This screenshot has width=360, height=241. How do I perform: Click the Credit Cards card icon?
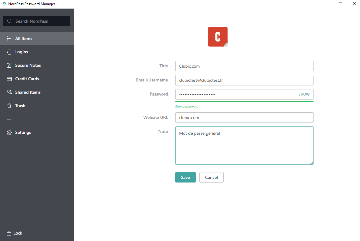point(9,79)
